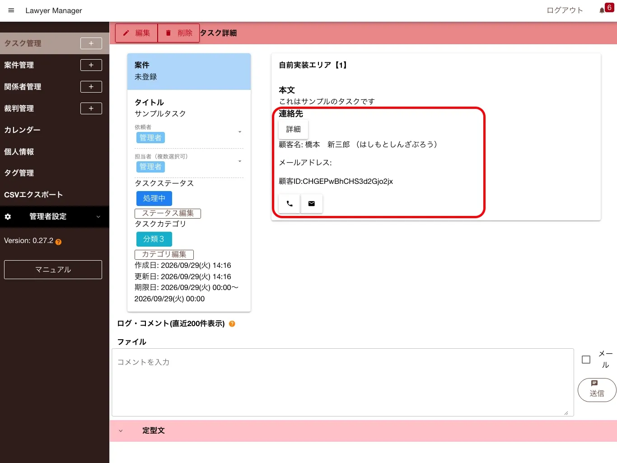
Task: Open 裁判管理 in the sidebar
Action: (x=19, y=108)
